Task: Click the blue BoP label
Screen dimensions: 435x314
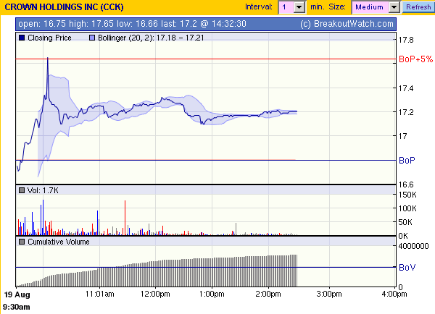Action: click(407, 161)
